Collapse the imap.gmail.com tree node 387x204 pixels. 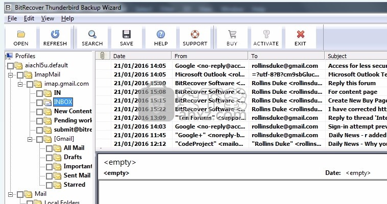click(20, 84)
